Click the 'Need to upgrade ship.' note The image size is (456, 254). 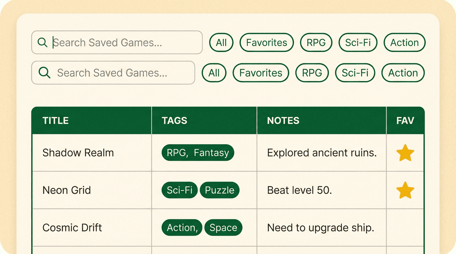click(320, 228)
